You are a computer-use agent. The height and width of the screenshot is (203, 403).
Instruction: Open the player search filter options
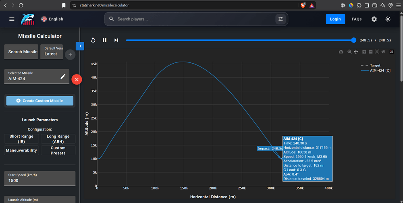pyautogui.click(x=280, y=19)
